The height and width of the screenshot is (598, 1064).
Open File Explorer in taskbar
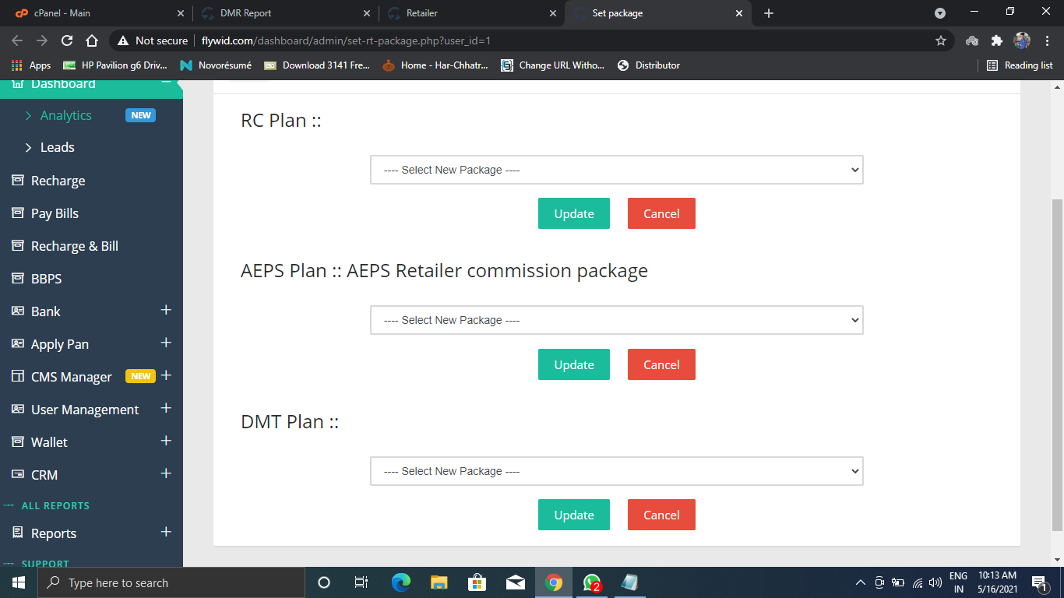439,582
